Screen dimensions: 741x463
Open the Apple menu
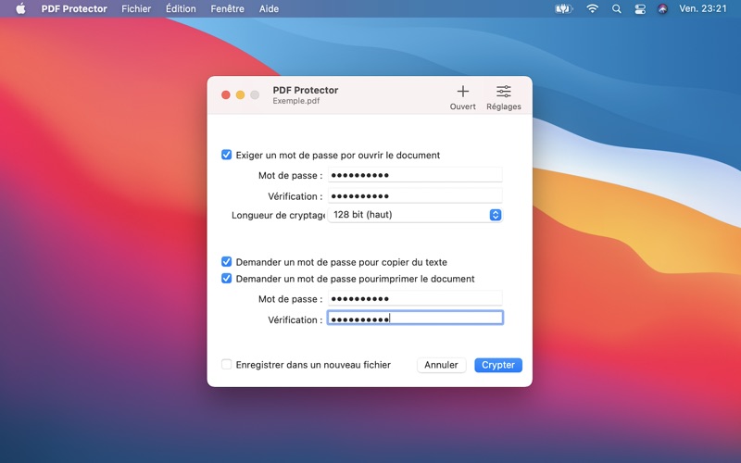20,8
